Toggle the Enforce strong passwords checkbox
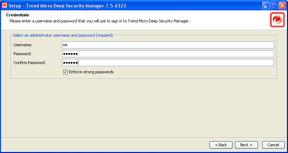This screenshot has width=288, height=153. 65,72
